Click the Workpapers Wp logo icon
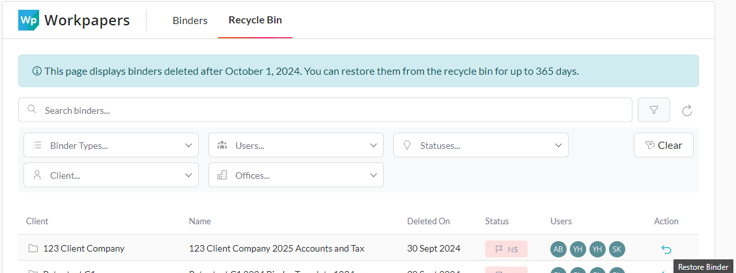The height and width of the screenshot is (273, 736). [x=28, y=20]
